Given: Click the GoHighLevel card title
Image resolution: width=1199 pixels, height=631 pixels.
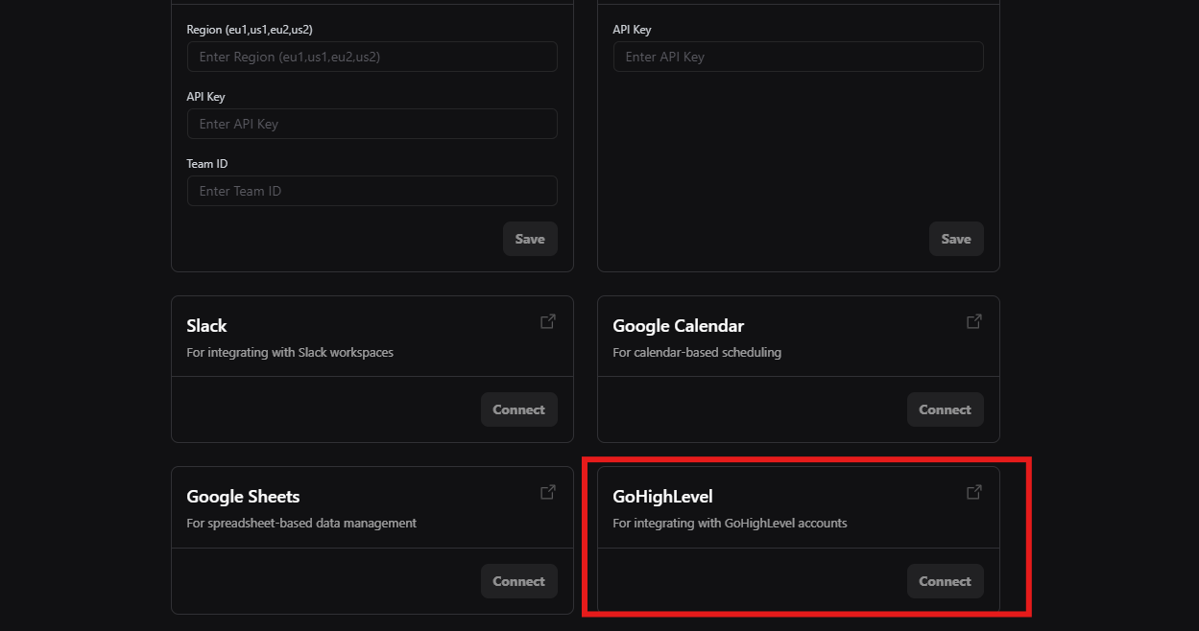Looking at the screenshot, I should 662,497.
